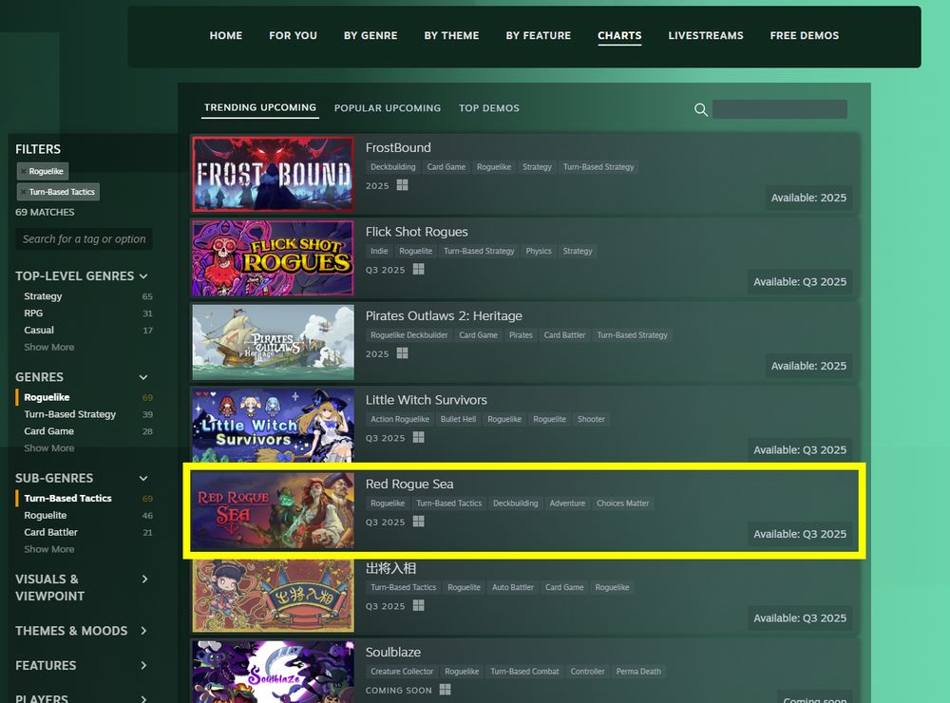Switch to the Popular Upcoming tab

pyautogui.click(x=388, y=108)
